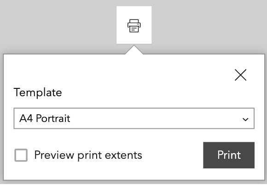This screenshot has height=185, width=267.
Task: Click the word extents in checkbox label
Action: pyautogui.click(x=123, y=156)
